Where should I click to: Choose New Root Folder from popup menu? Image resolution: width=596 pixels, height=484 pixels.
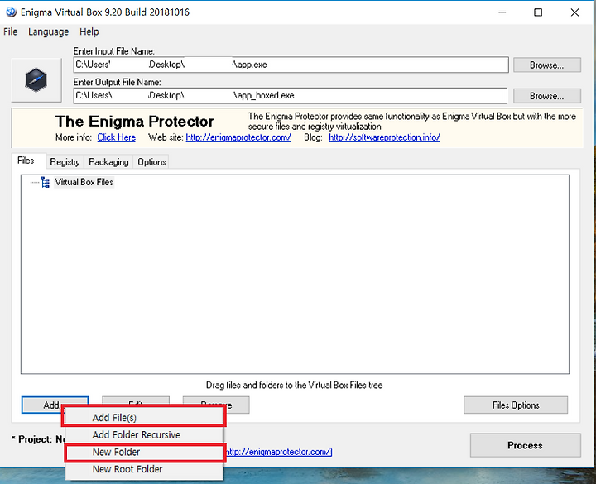point(144,469)
